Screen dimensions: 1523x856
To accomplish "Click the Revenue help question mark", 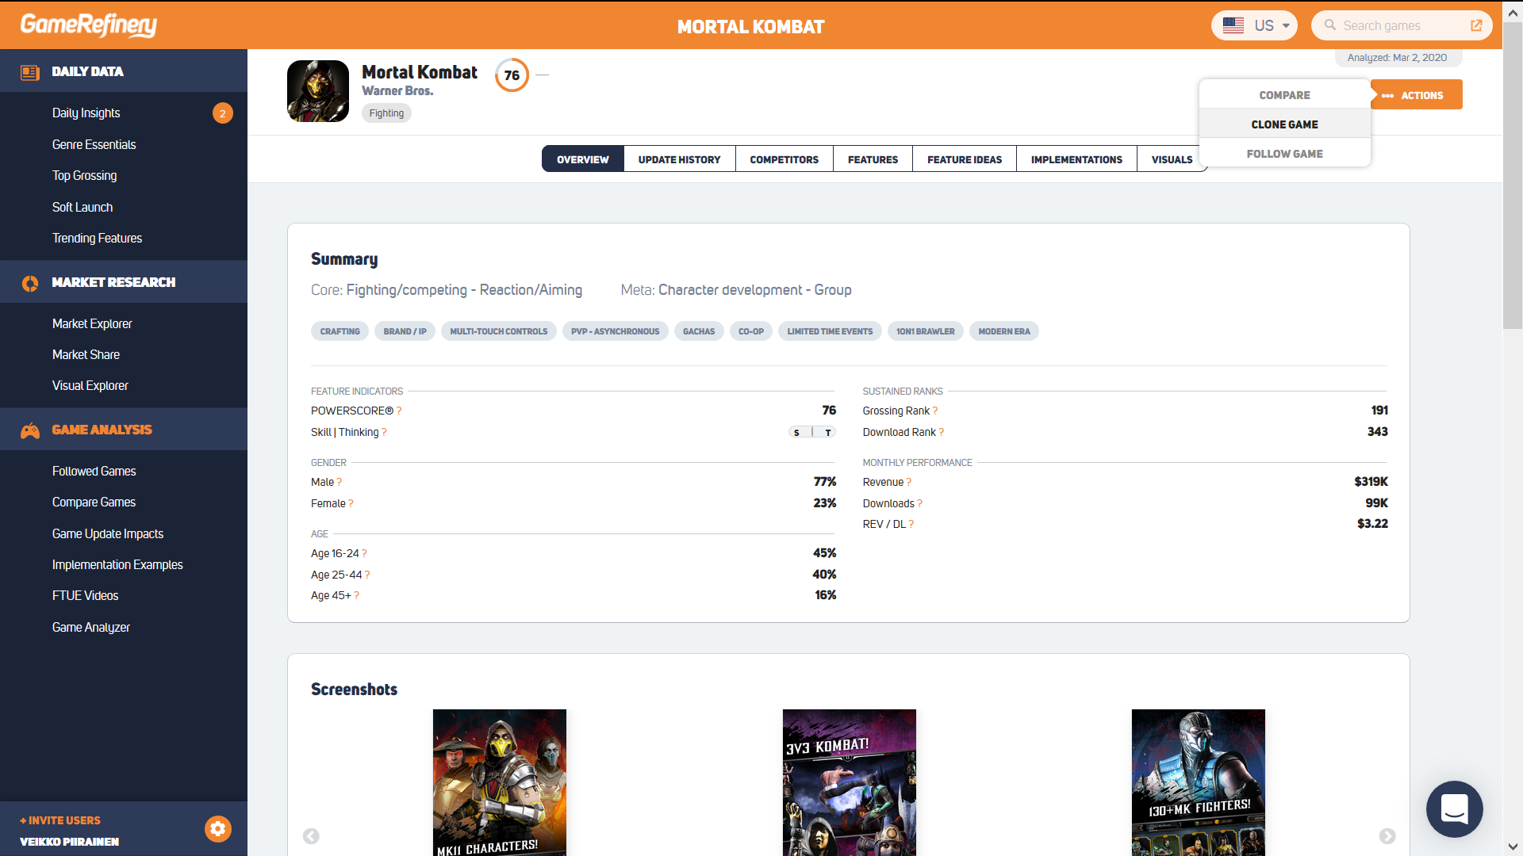I will 909,483.
